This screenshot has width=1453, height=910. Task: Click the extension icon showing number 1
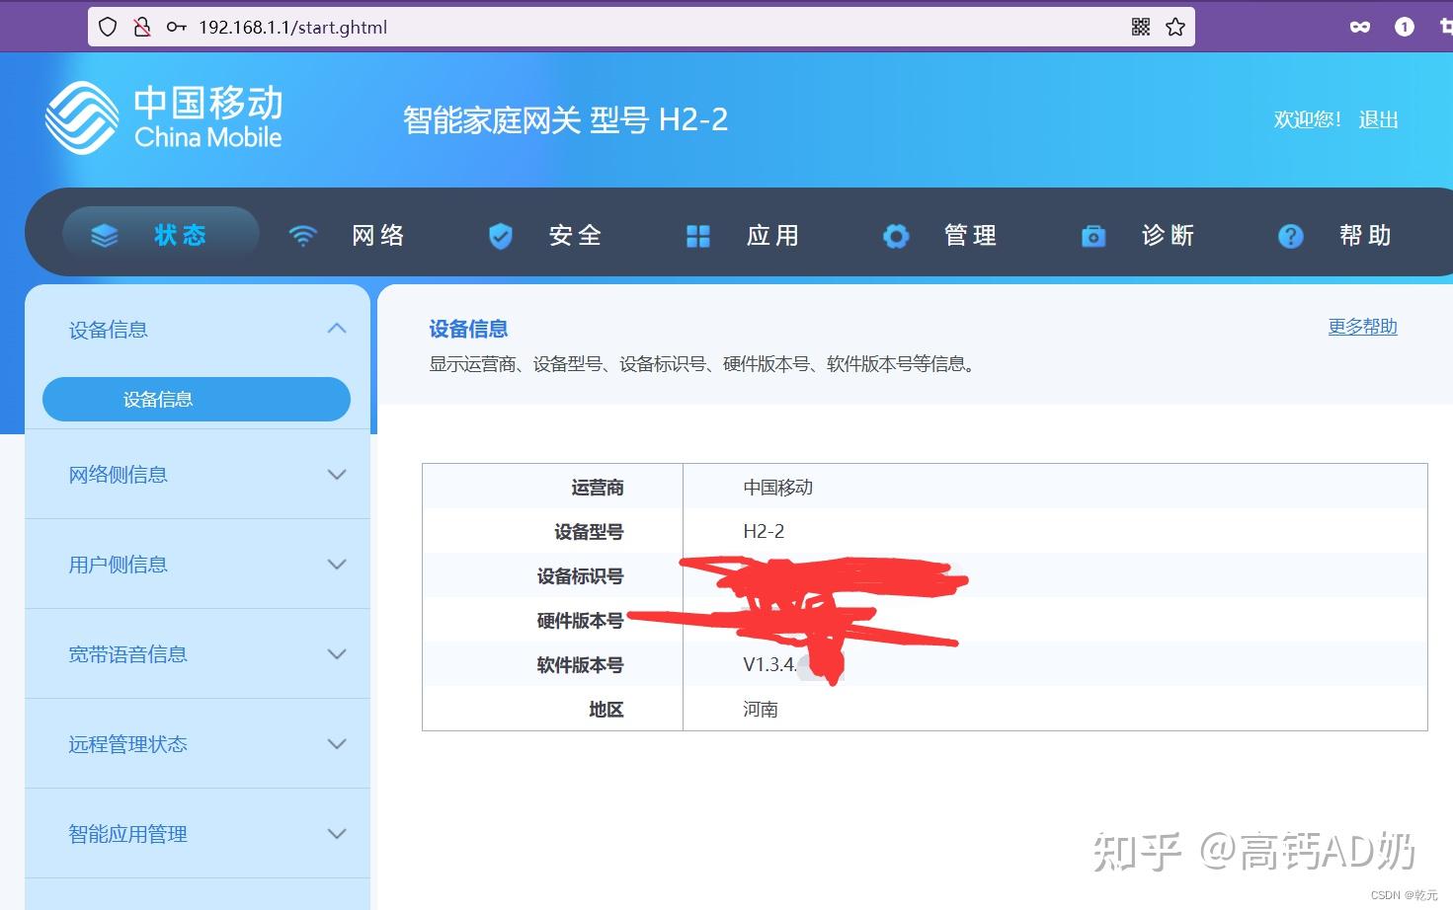click(1405, 27)
